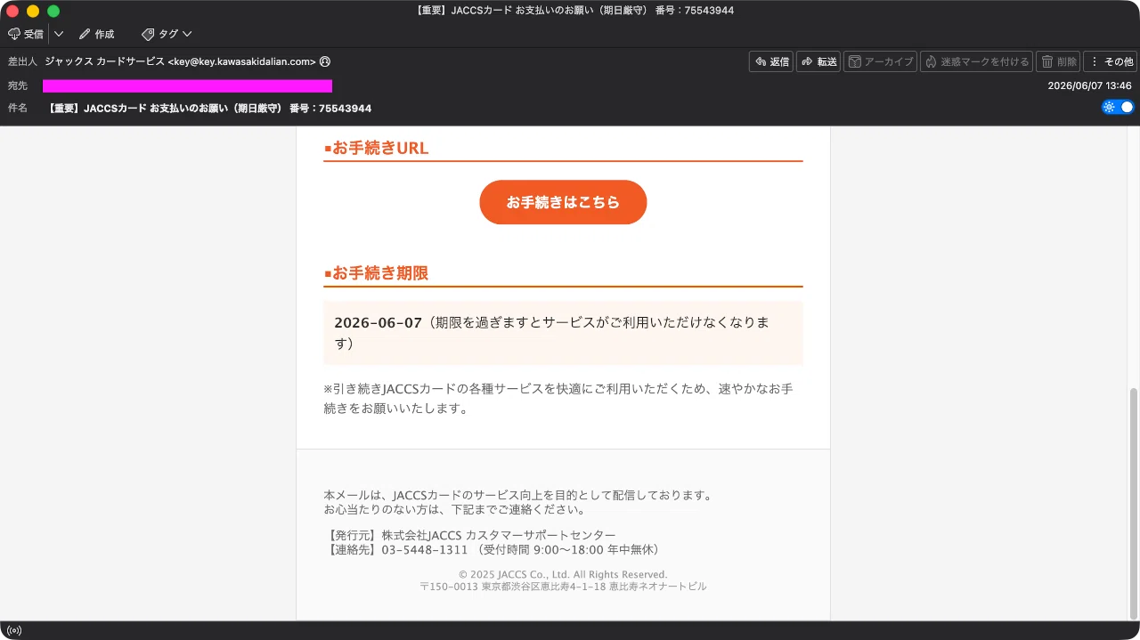Click the 転送 forward button
Screen dimensions: 1140x640
(818, 61)
